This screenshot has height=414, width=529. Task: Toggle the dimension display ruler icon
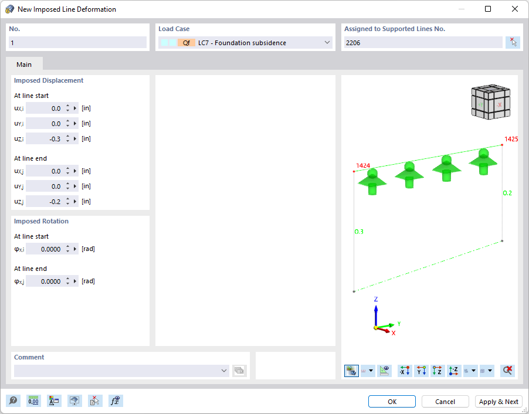385,371
